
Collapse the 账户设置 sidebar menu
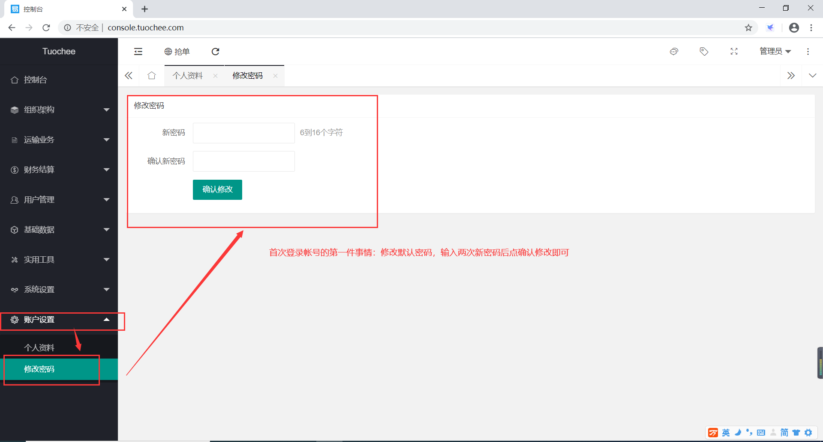[59, 320]
